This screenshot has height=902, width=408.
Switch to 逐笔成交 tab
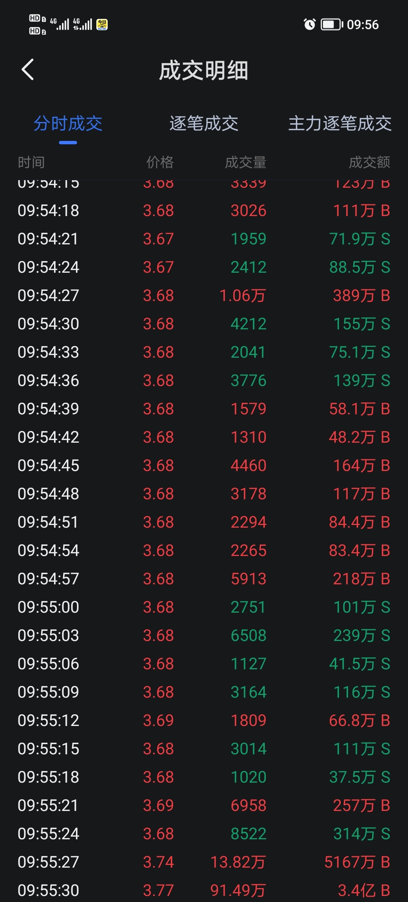tap(204, 124)
